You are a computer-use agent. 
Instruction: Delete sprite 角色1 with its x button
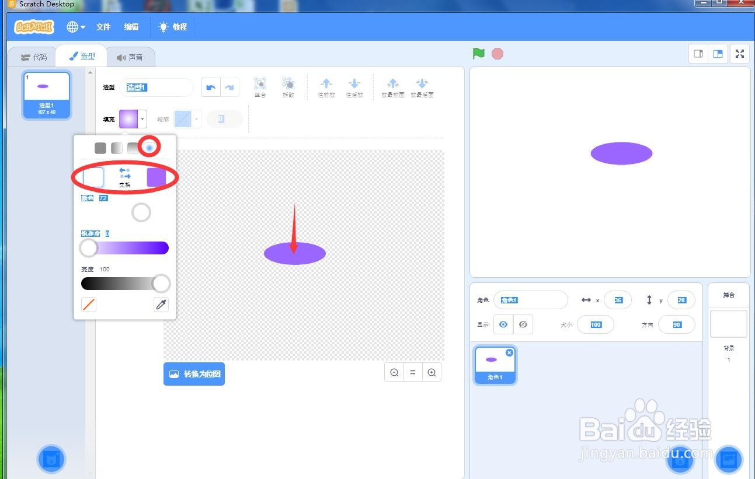[x=509, y=352]
